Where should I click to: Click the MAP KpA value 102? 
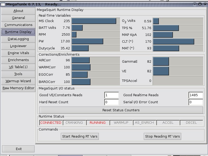tap(148, 35)
